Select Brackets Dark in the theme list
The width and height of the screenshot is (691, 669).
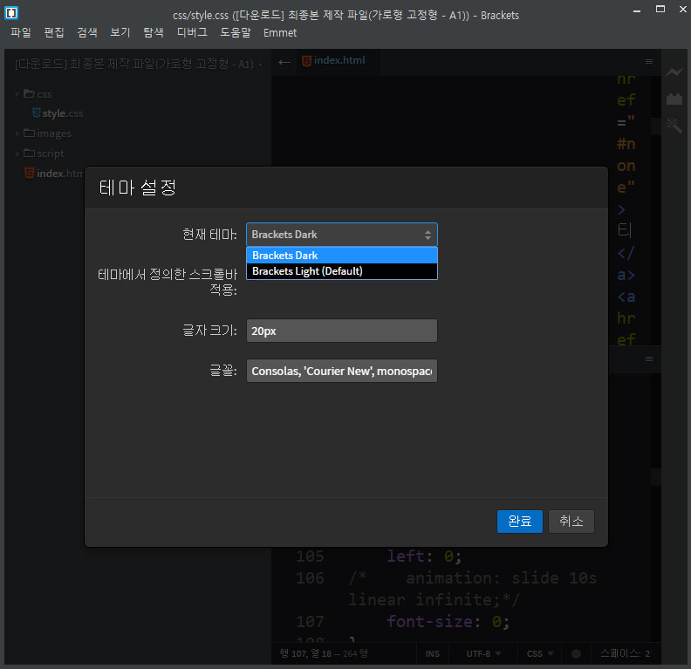click(x=341, y=256)
